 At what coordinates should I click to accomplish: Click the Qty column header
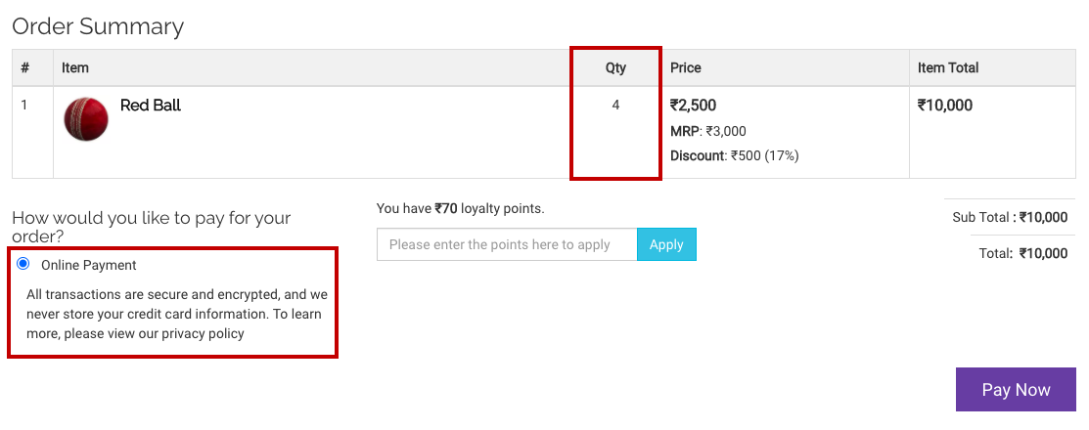click(615, 68)
